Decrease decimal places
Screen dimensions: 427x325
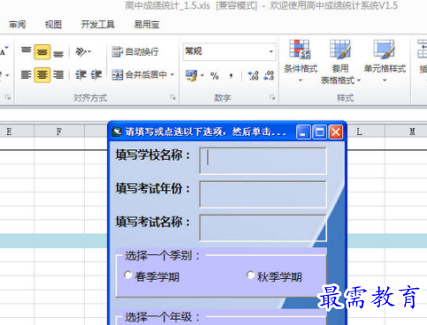coord(269,75)
